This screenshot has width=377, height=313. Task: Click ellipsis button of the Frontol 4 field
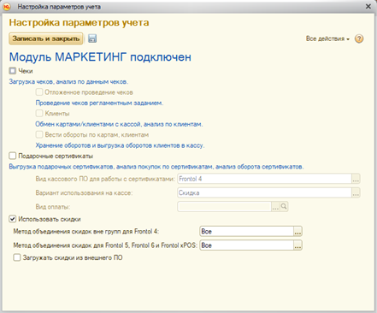(x=356, y=179)
